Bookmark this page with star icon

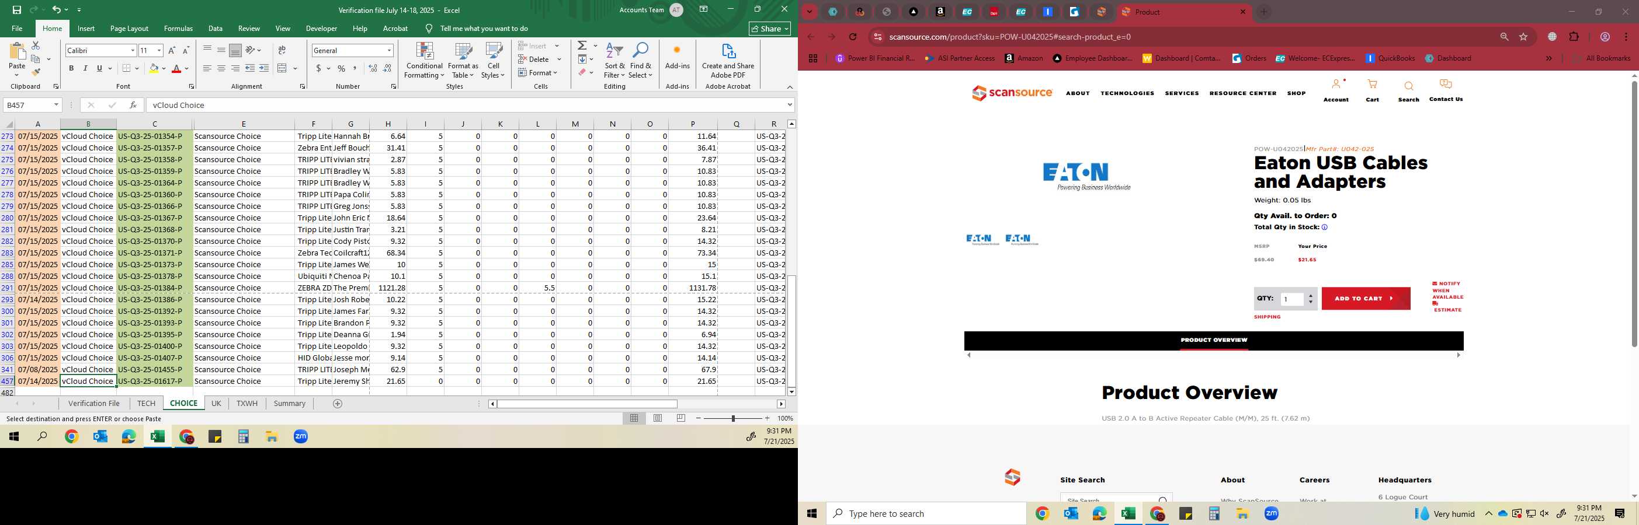click(x=1524, y=37)
